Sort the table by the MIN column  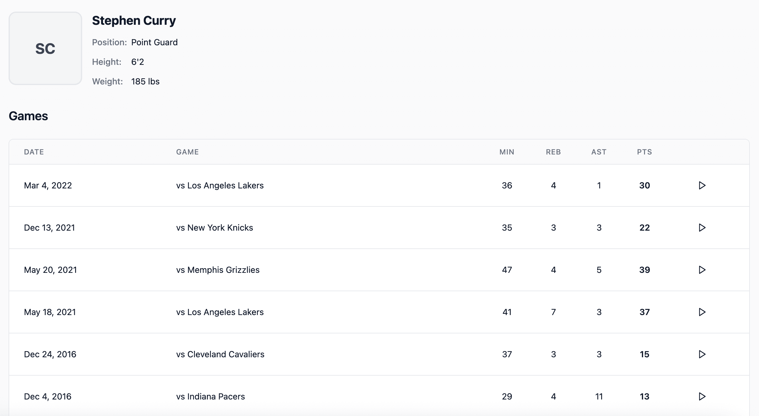click(507, 152)
